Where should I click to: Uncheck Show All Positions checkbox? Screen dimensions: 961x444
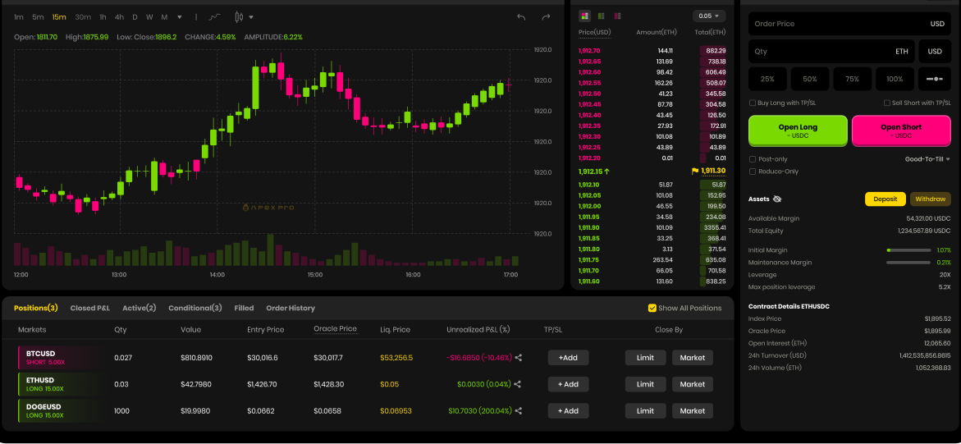coord(652,309)
